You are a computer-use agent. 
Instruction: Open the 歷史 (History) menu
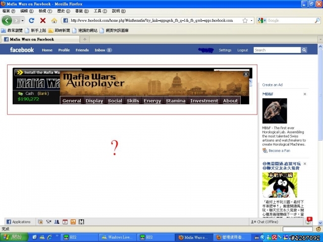pyautogui.click(x=64, y=11)
